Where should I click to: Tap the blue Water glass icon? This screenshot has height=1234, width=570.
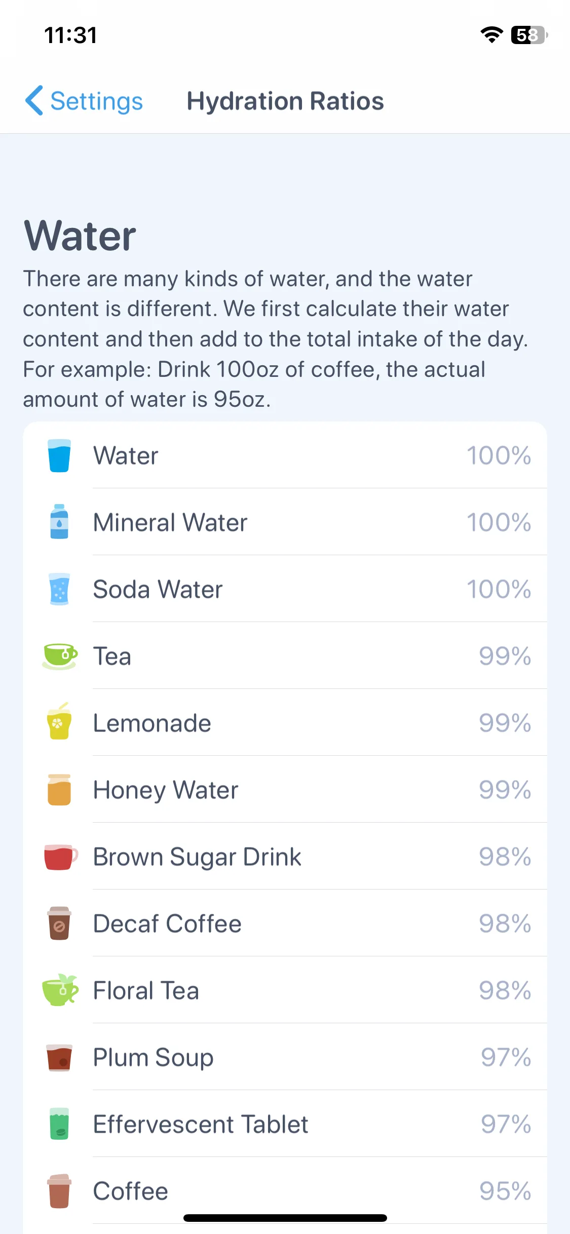[x=59, y=455]
